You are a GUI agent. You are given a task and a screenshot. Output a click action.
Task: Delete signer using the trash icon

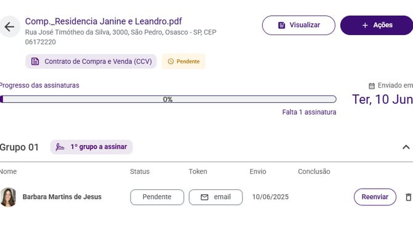tap(408, 197)
